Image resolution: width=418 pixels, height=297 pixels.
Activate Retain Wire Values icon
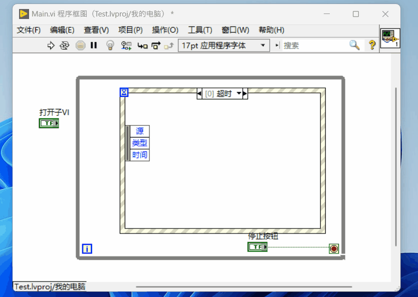(x=125, y=45)
